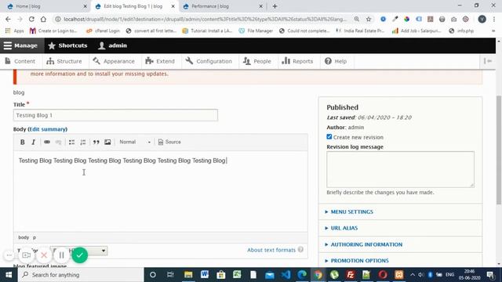The height and width of the screenshot is (282, 502).
Task: Pause the screen recording
Action: [61, 255]
